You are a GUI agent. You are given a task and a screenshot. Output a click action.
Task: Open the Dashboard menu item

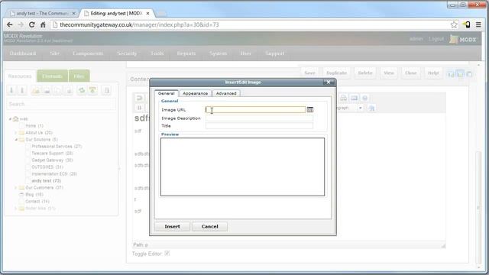23,53
